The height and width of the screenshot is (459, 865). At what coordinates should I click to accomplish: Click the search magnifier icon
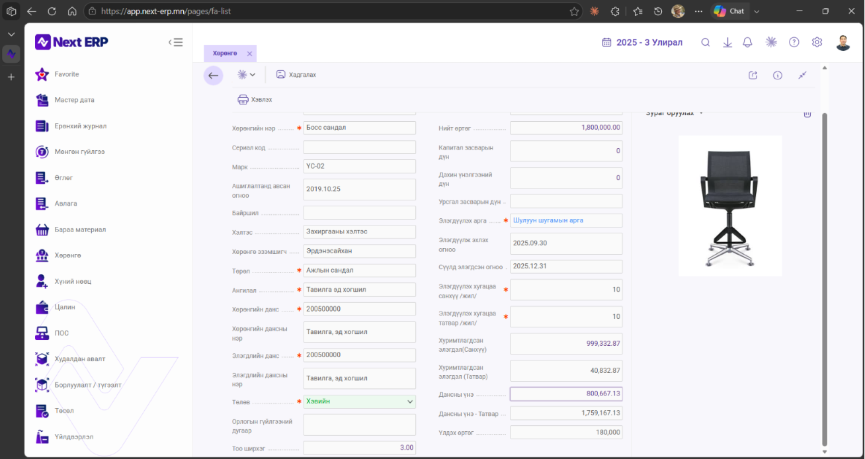pos(706,42)
